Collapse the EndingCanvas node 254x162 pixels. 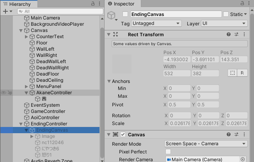pyautogui.click(x=26, y=130)
